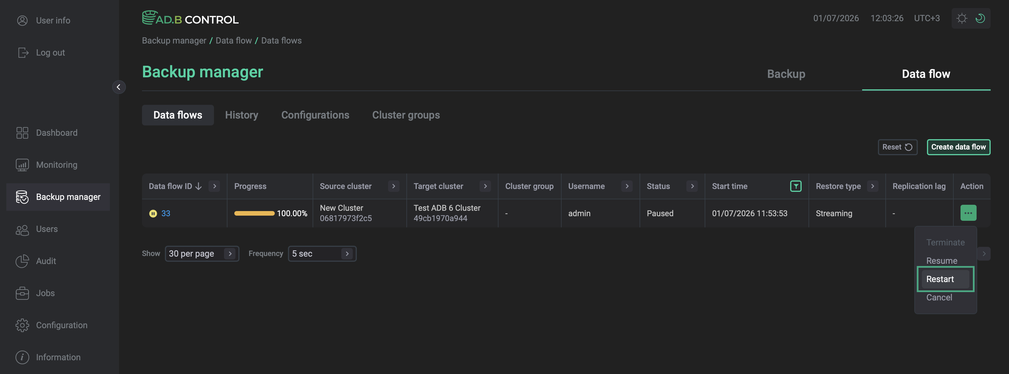Choose Restart in the action menu
This screenshot has height=374, width=1009.
click(x=945, y=279)
